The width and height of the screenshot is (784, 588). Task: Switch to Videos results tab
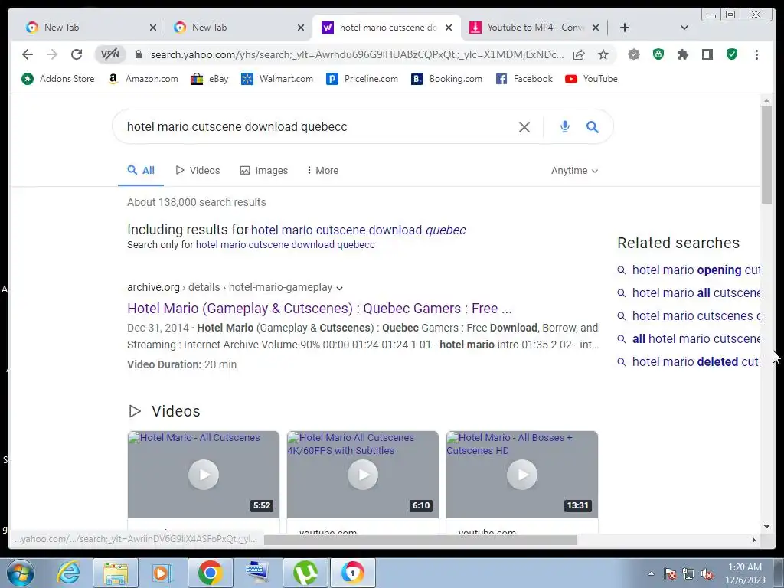198,170
